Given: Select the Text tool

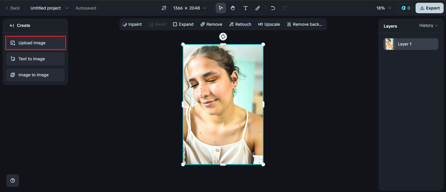Looking at the screenshot, I should pyautogui.click(x=245, y=8).
